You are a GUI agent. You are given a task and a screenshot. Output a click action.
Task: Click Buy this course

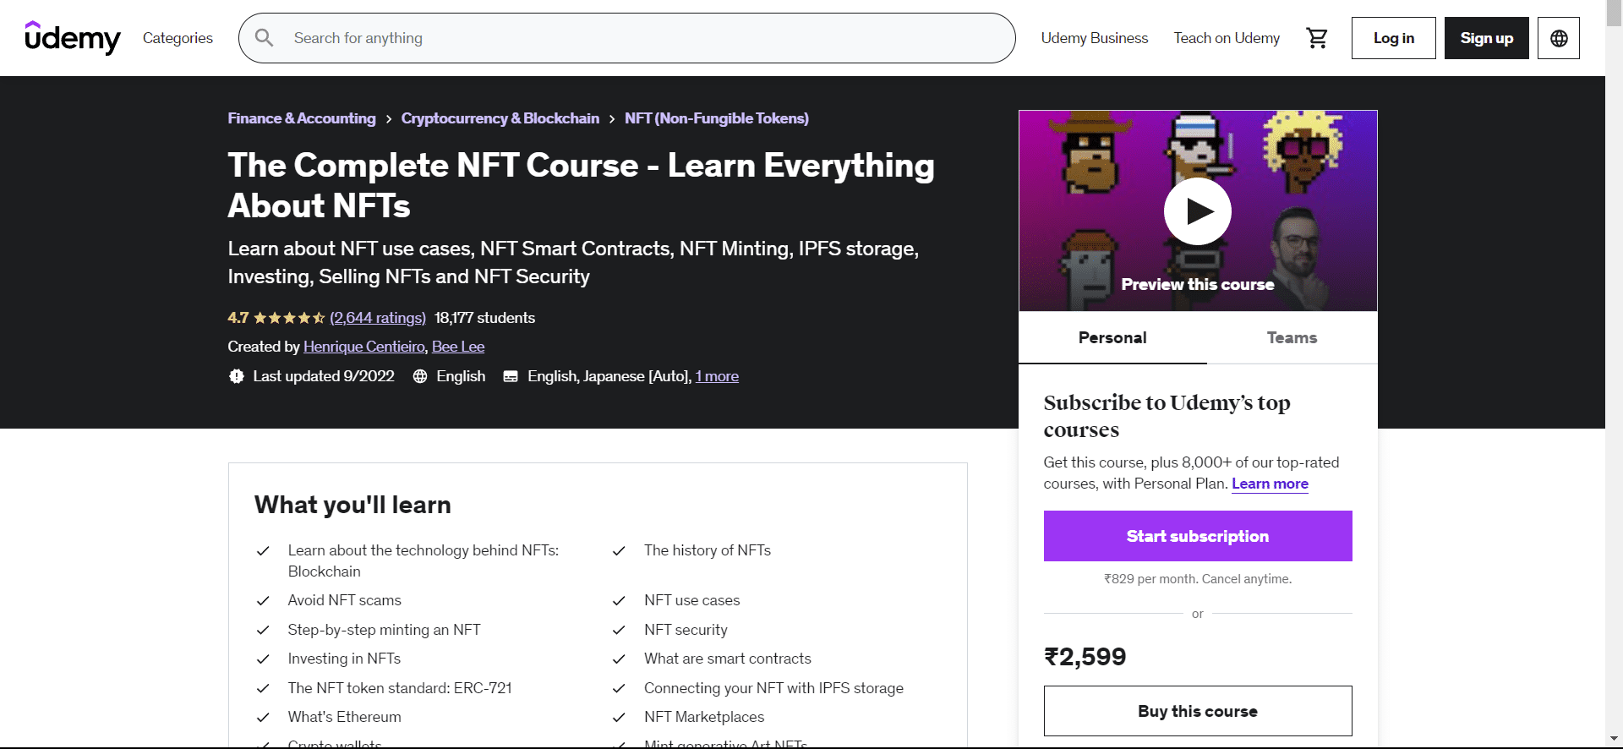pos(1197,711)
